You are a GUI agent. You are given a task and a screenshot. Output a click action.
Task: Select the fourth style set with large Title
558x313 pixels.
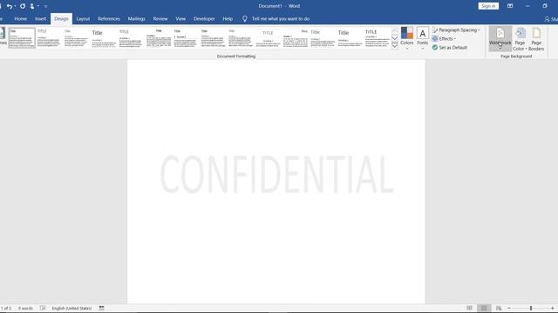pos(104,38)
